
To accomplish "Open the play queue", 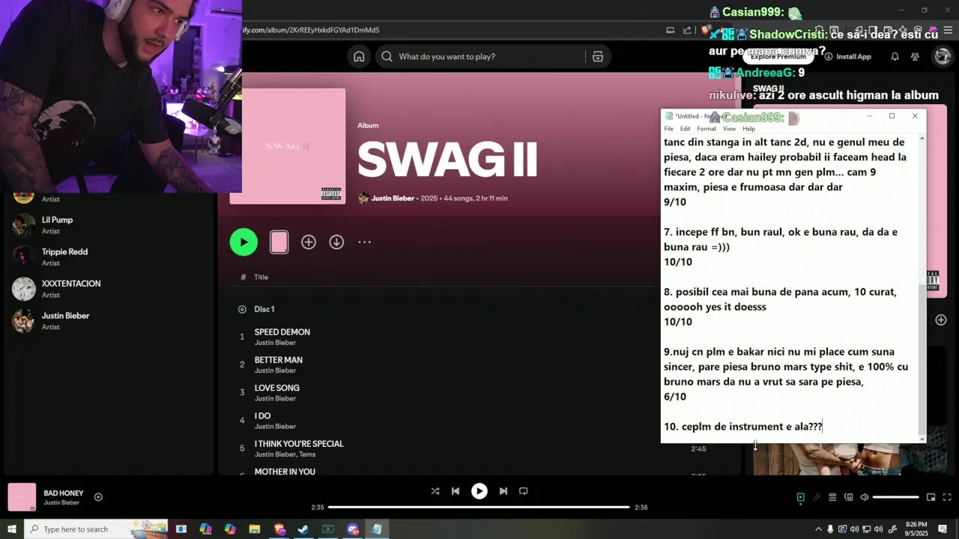I will tap(832, 497).
